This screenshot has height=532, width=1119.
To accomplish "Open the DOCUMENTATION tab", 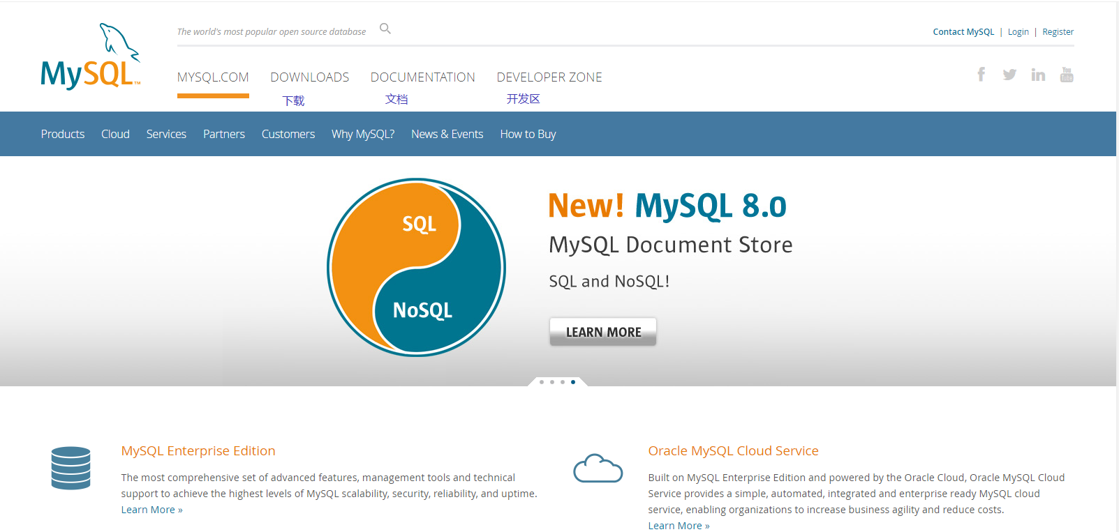I will [x=423, y=77].
